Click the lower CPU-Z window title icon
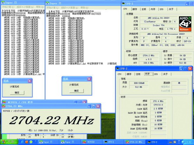The height and width of the screenshot is (145, 194). (118, 68)
